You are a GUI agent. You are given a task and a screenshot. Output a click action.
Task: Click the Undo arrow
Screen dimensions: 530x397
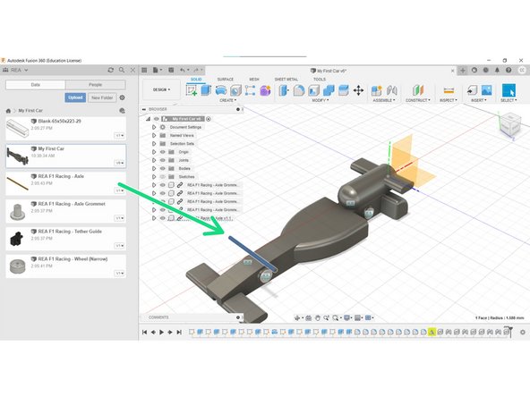click(183, 70)
